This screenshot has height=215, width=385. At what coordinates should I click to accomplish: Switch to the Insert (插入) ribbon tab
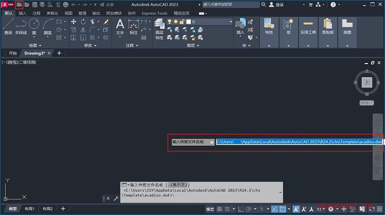coord(22,13)
